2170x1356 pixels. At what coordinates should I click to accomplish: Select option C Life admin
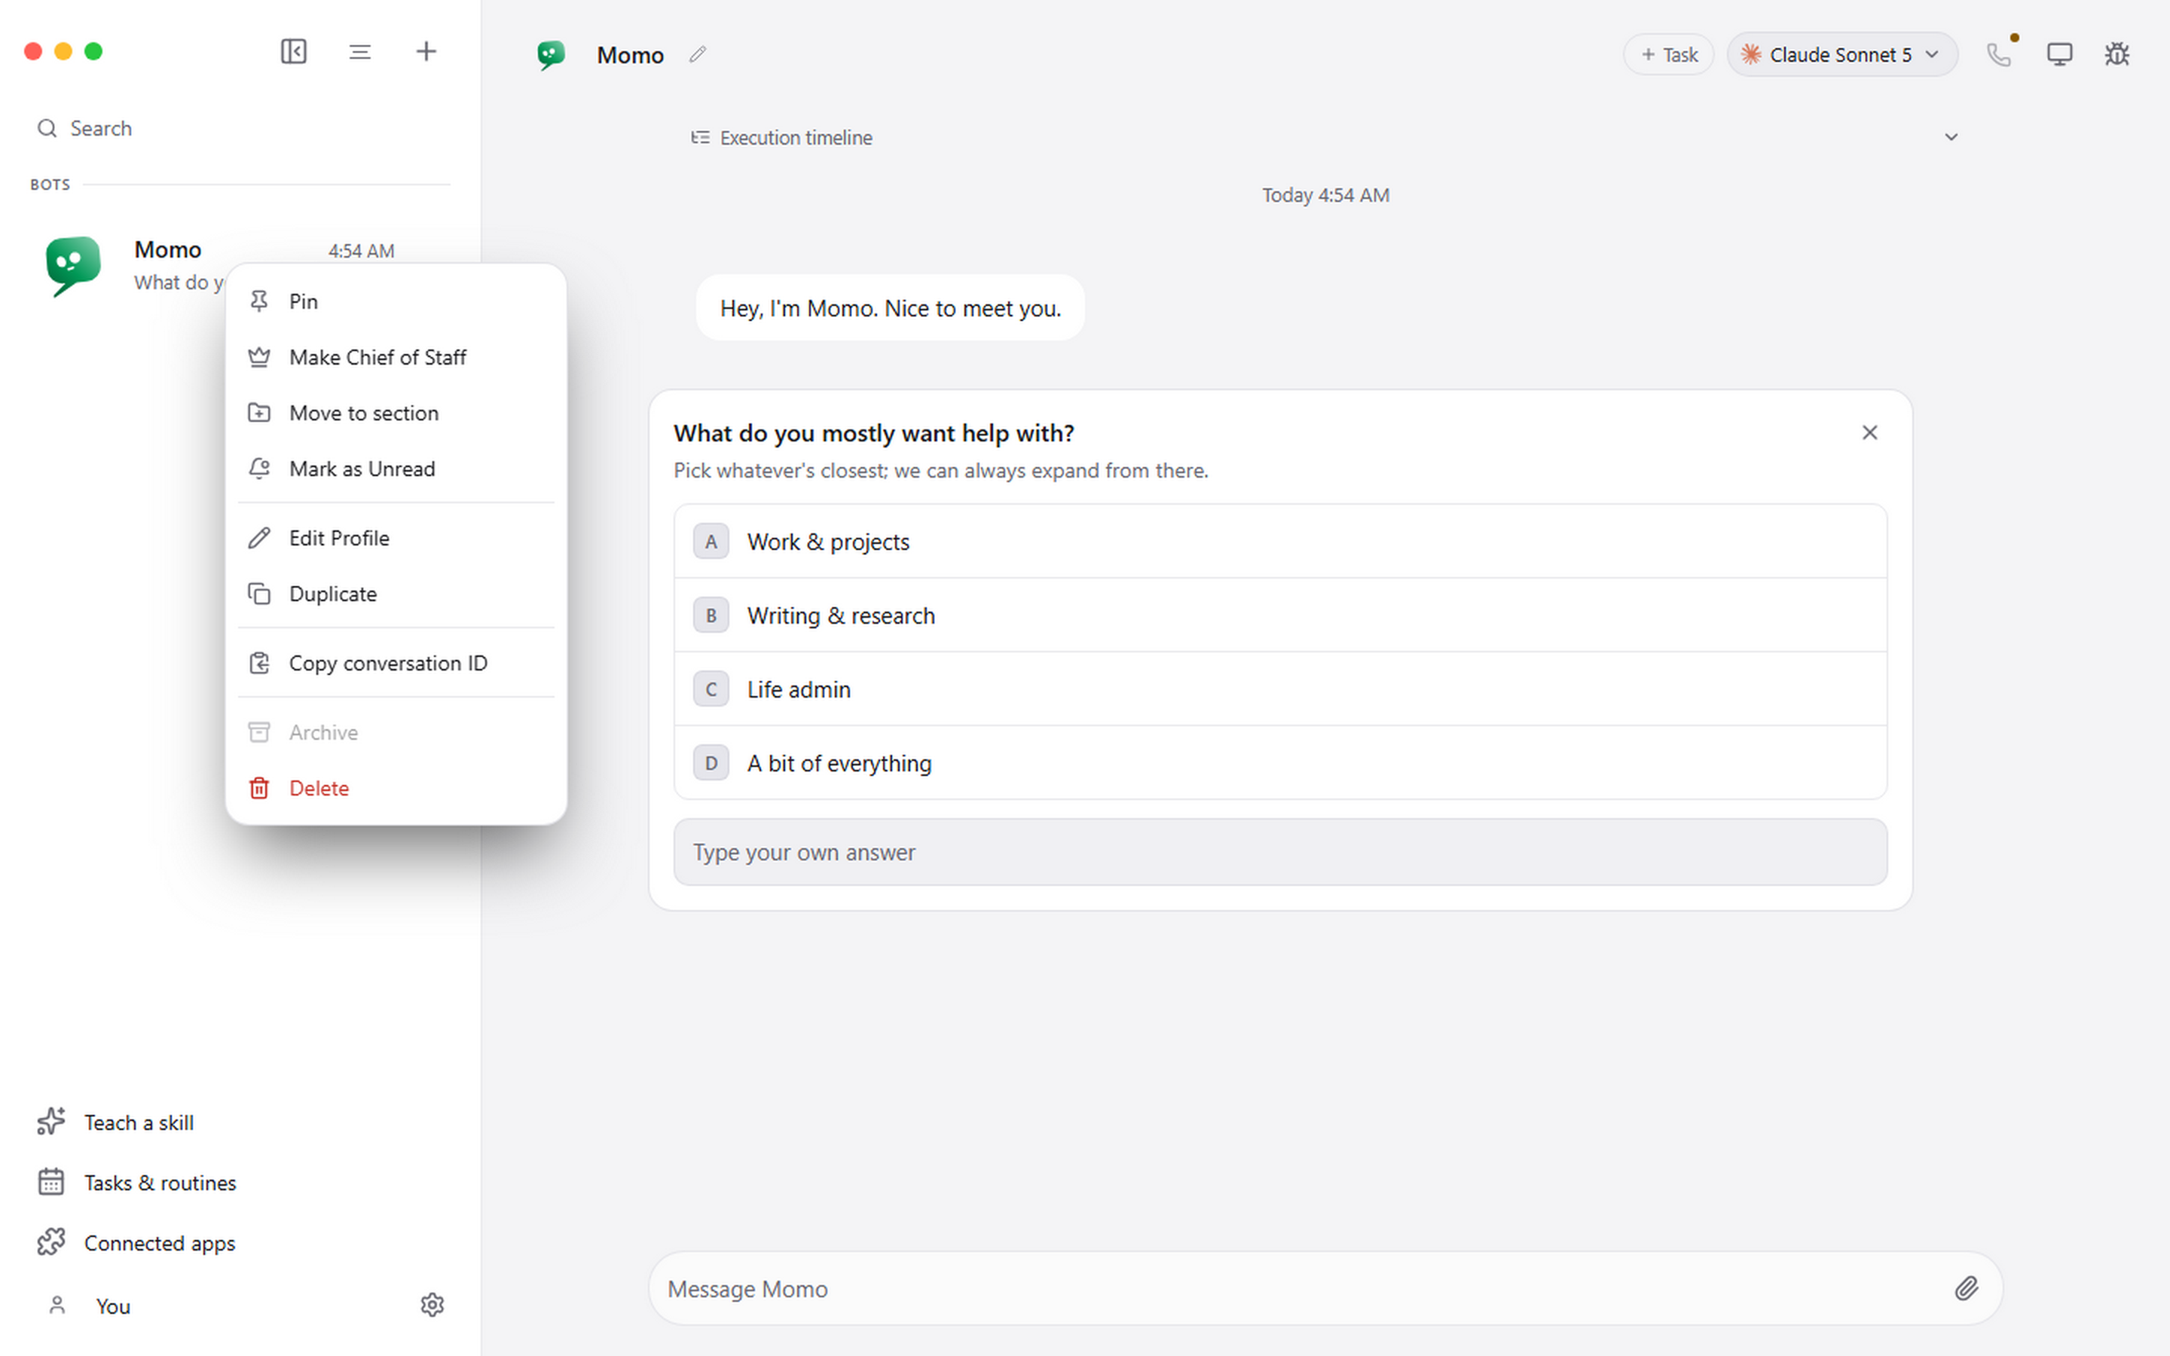(x=1279, y=689)
